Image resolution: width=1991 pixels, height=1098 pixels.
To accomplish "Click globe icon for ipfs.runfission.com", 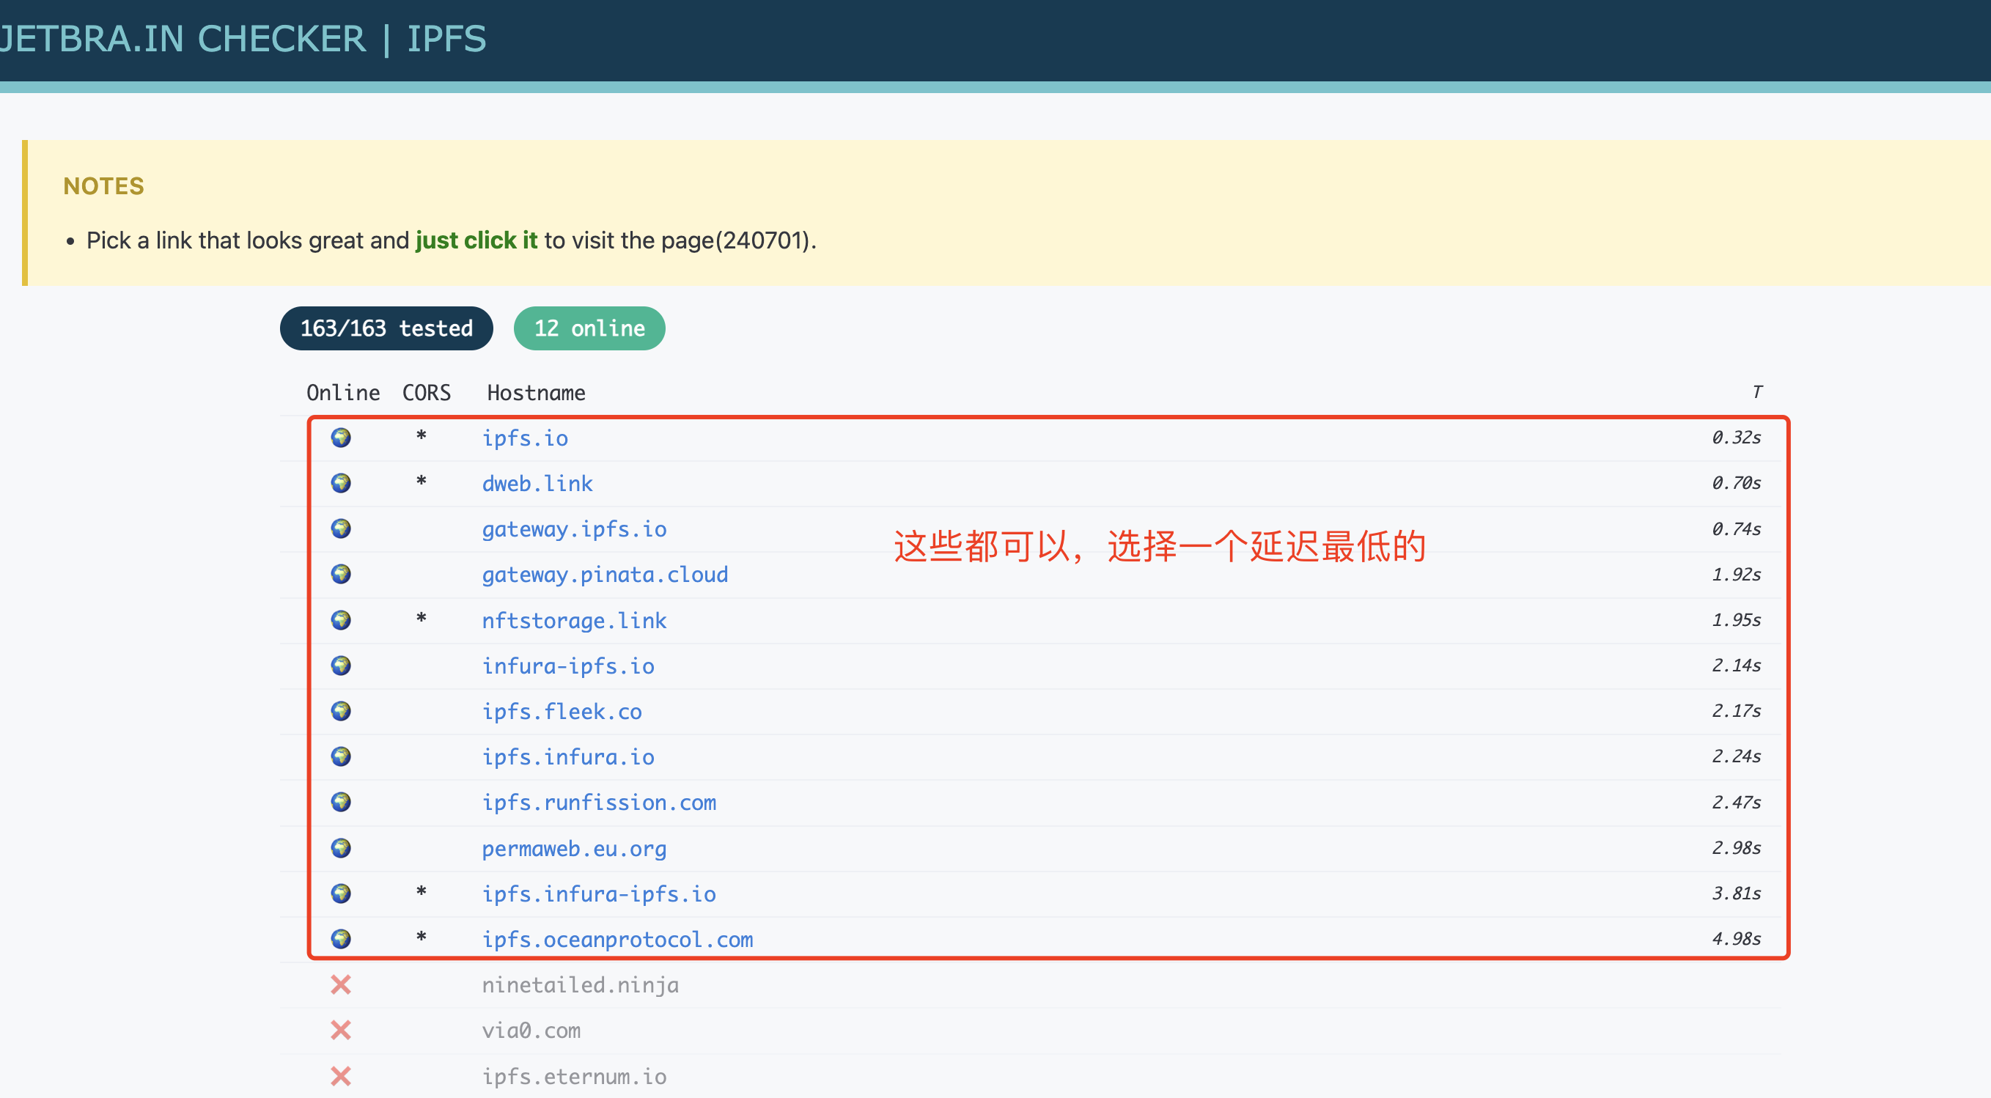I will pos(341,802).
